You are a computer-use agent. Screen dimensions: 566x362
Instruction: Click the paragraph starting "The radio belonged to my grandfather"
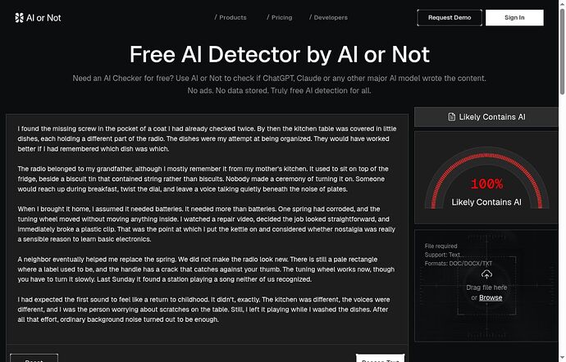click(x=203, y=179)
